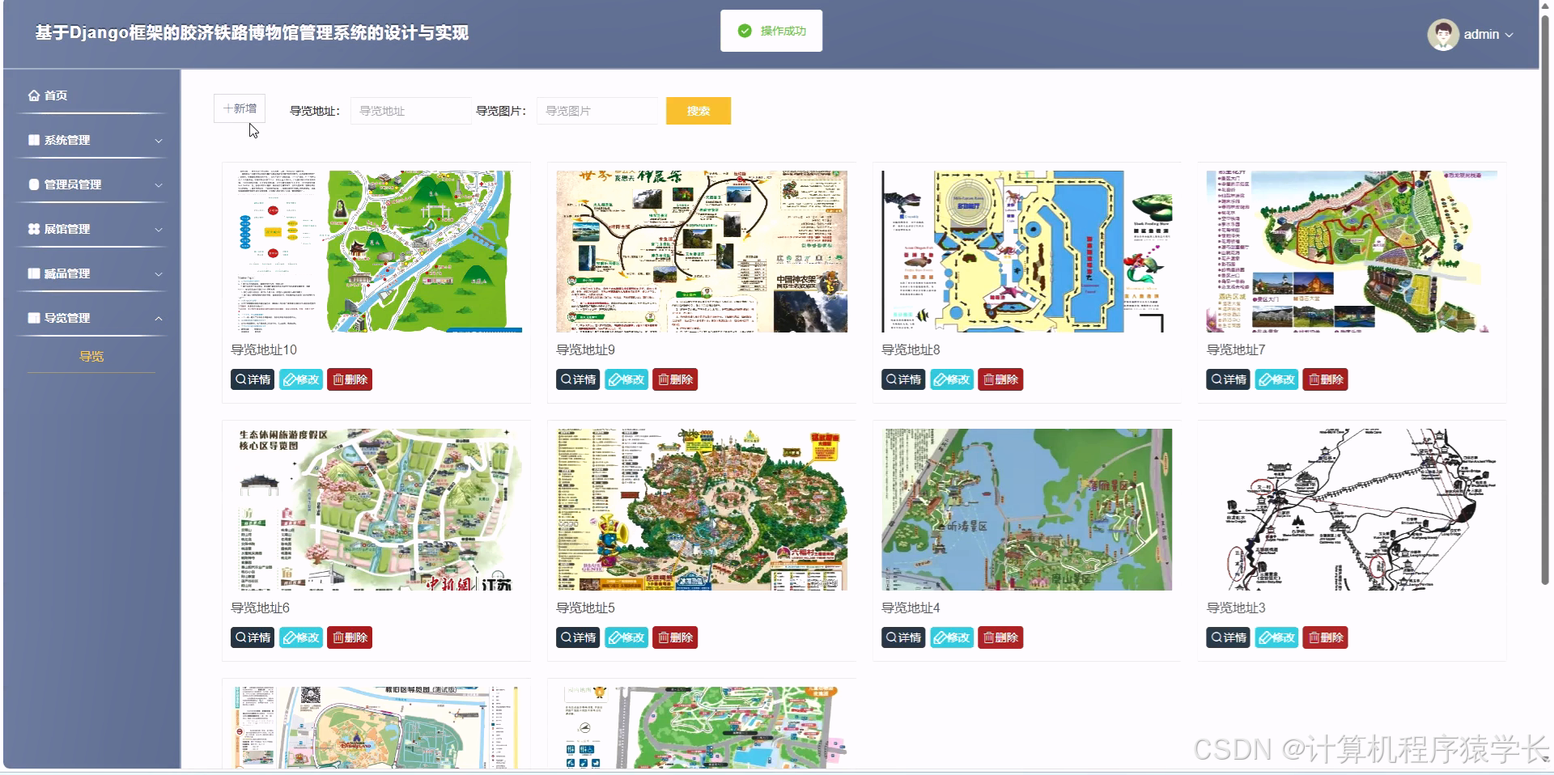
Task: View 详情 for 导览地址9
Action: click(578, 379)
